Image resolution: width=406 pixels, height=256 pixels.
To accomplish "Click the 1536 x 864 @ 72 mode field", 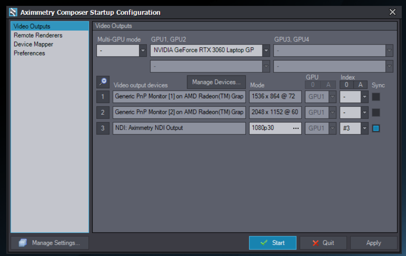I will 275,97.
